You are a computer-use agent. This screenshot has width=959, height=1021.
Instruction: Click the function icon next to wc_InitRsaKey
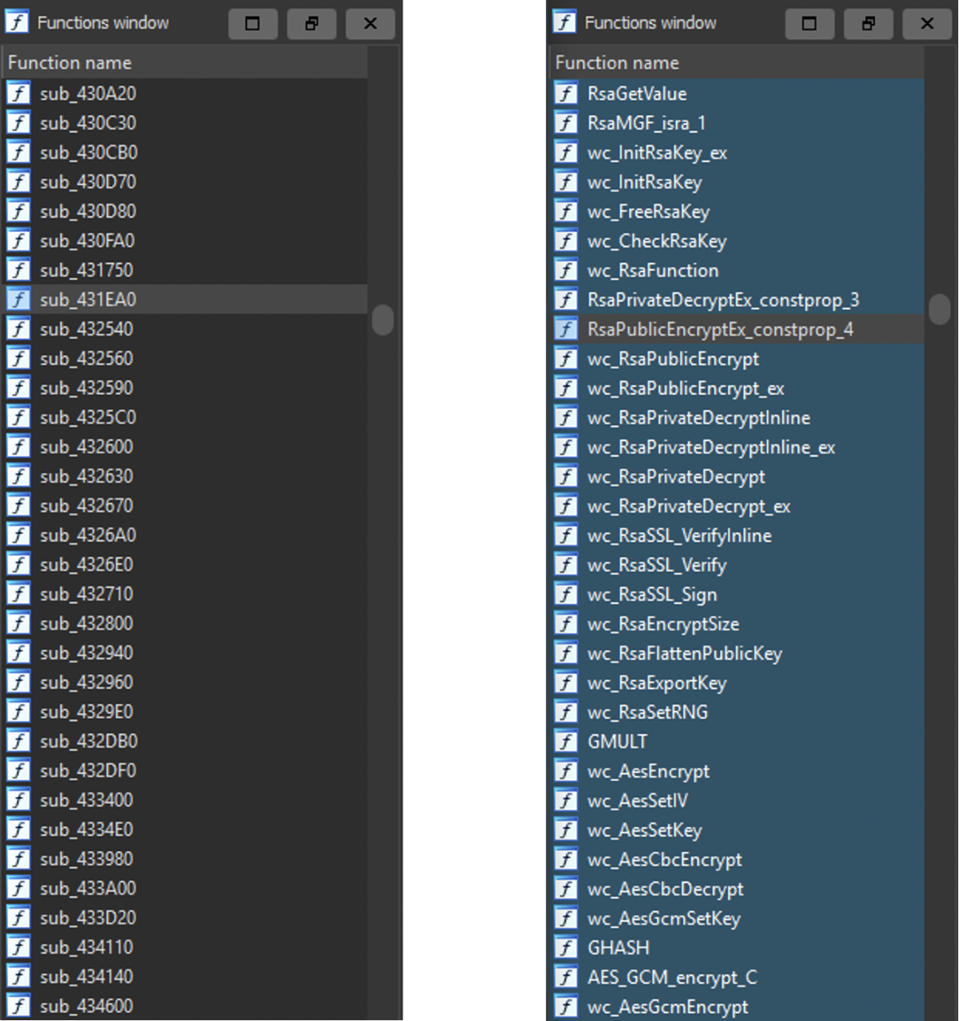(x=566, y=182)
